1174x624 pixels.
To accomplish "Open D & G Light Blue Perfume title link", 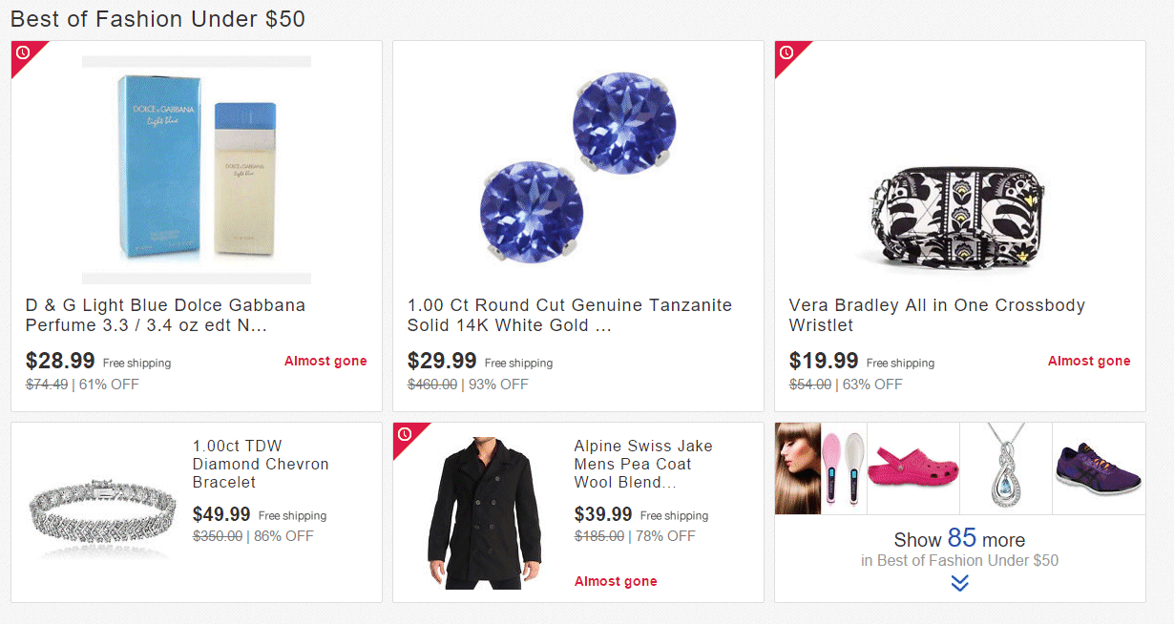I will pyautogui.click(x=165, y=315).
